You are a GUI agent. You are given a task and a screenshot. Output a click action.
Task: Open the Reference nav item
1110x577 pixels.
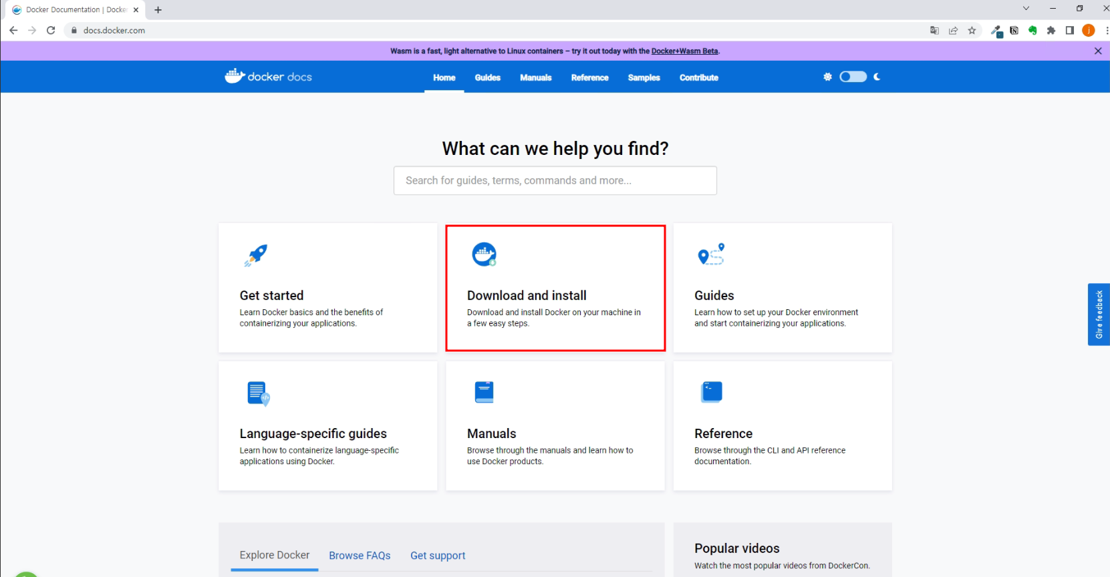pos(589,77)
